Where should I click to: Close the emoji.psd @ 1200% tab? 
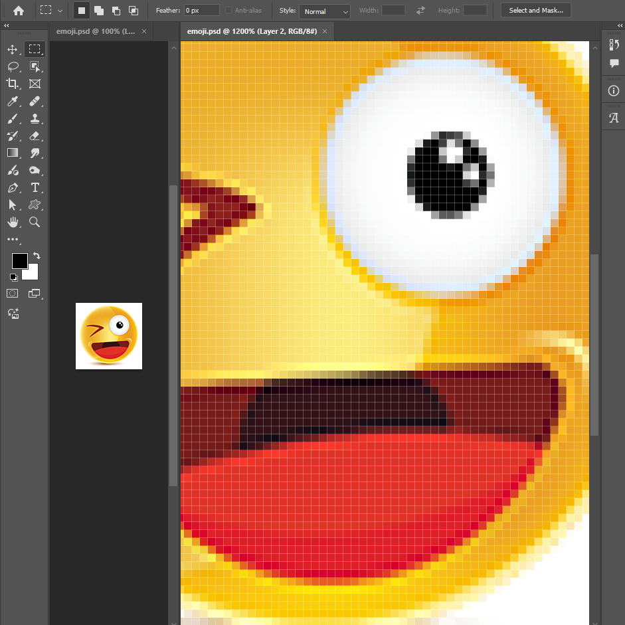tap(325, 31)
